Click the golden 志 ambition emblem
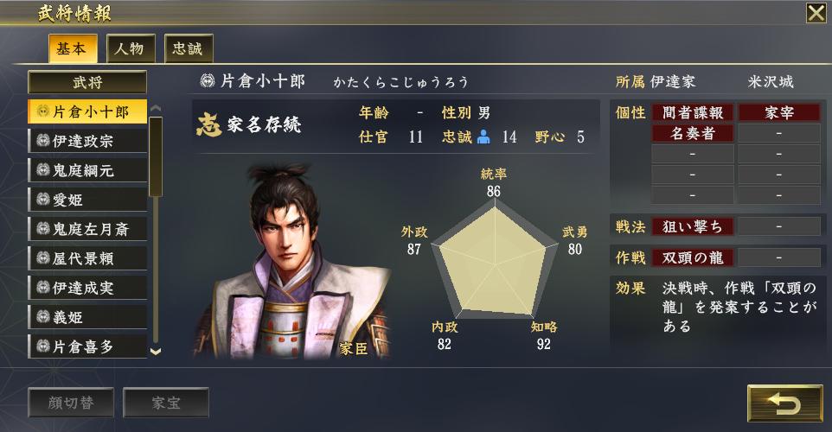 [208, 124]
